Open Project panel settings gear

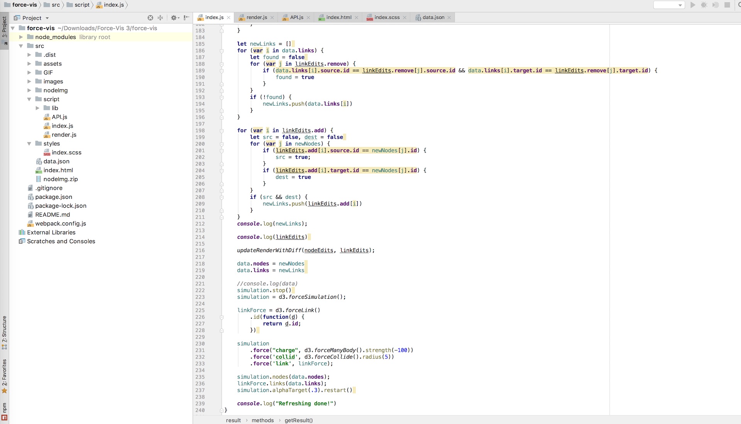point(175,18)
